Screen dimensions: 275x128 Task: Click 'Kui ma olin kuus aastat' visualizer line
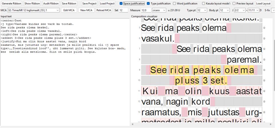pos(201,91)
